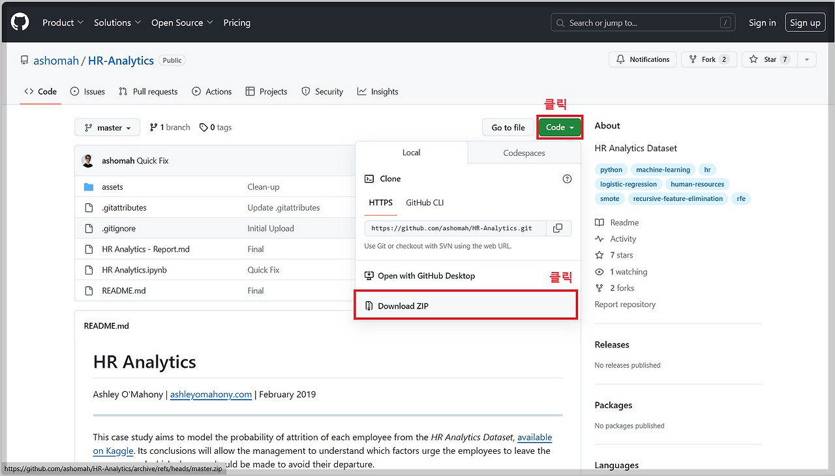Click the smote topic tag

point(610,198)
